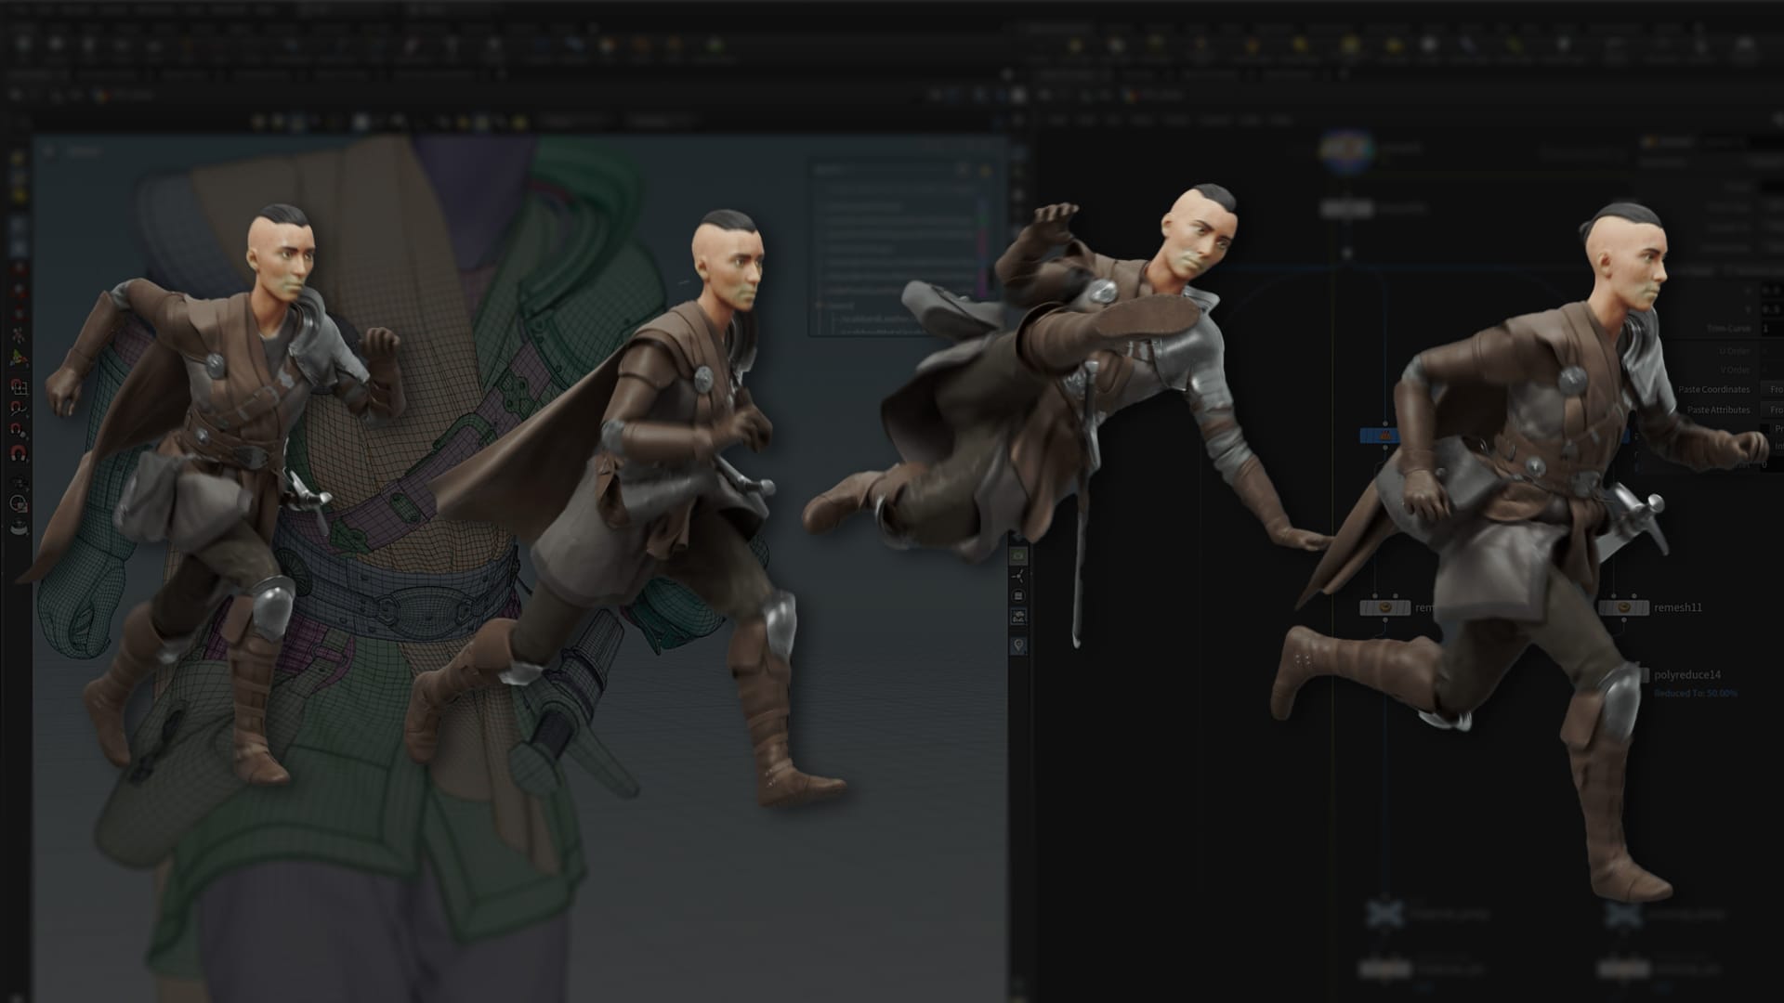The image size is (1784, 1003).
Task: Select the grid snapping tool
Action: coord(18,388)
